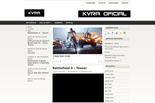Switch to the Tags tab
The image size is (155, 103).
[x=29, y=31]
